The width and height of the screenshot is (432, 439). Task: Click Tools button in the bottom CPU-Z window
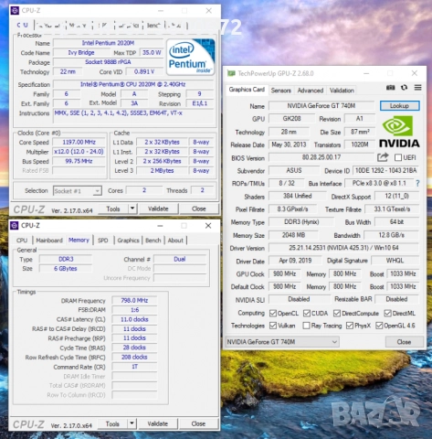tap(112, 423)
